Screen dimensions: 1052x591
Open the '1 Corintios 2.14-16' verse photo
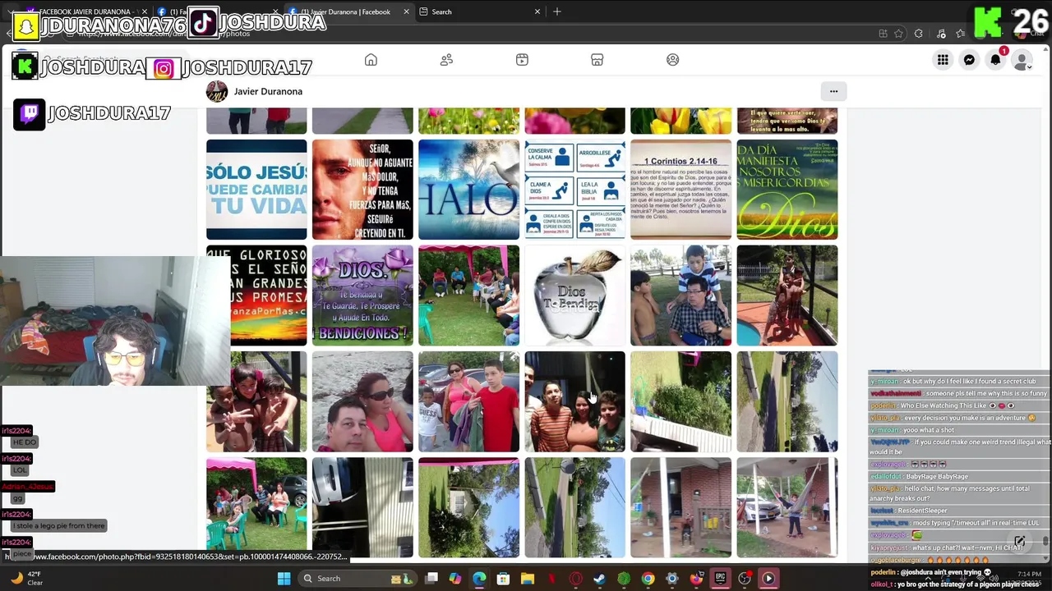(x=681, y=190)
